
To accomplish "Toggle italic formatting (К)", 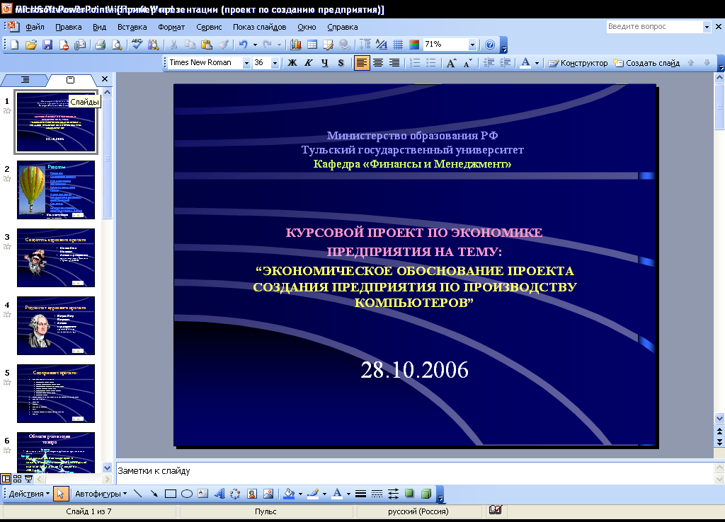I will tap(309, 63).
